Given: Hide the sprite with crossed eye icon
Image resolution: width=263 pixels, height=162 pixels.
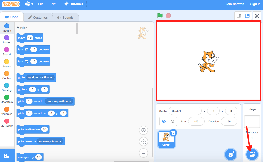Looking at the screenshot, I should pyautogui.click(x=172, y=121).
